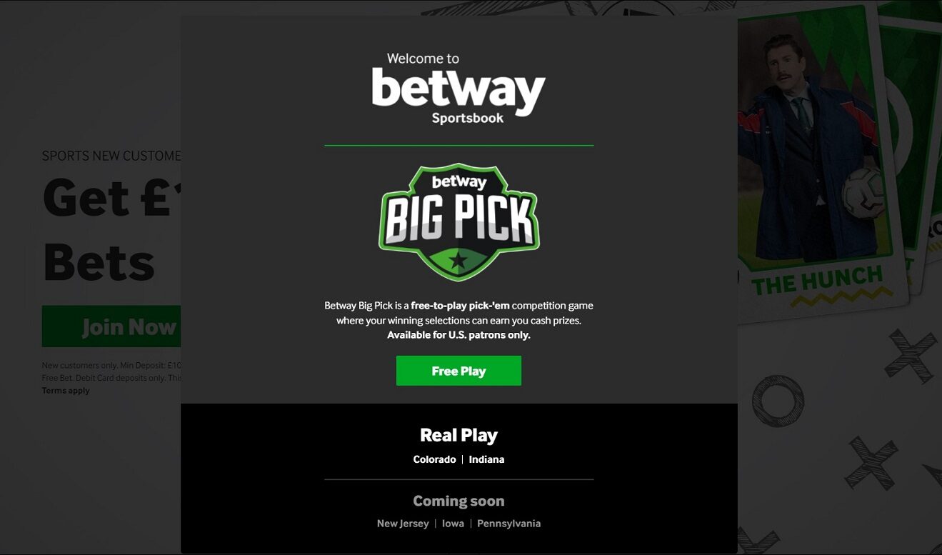Click the soccer ball in the photo
Image resolution: width=942 pixels, height=555 pixels.
(x=862, y=191)
